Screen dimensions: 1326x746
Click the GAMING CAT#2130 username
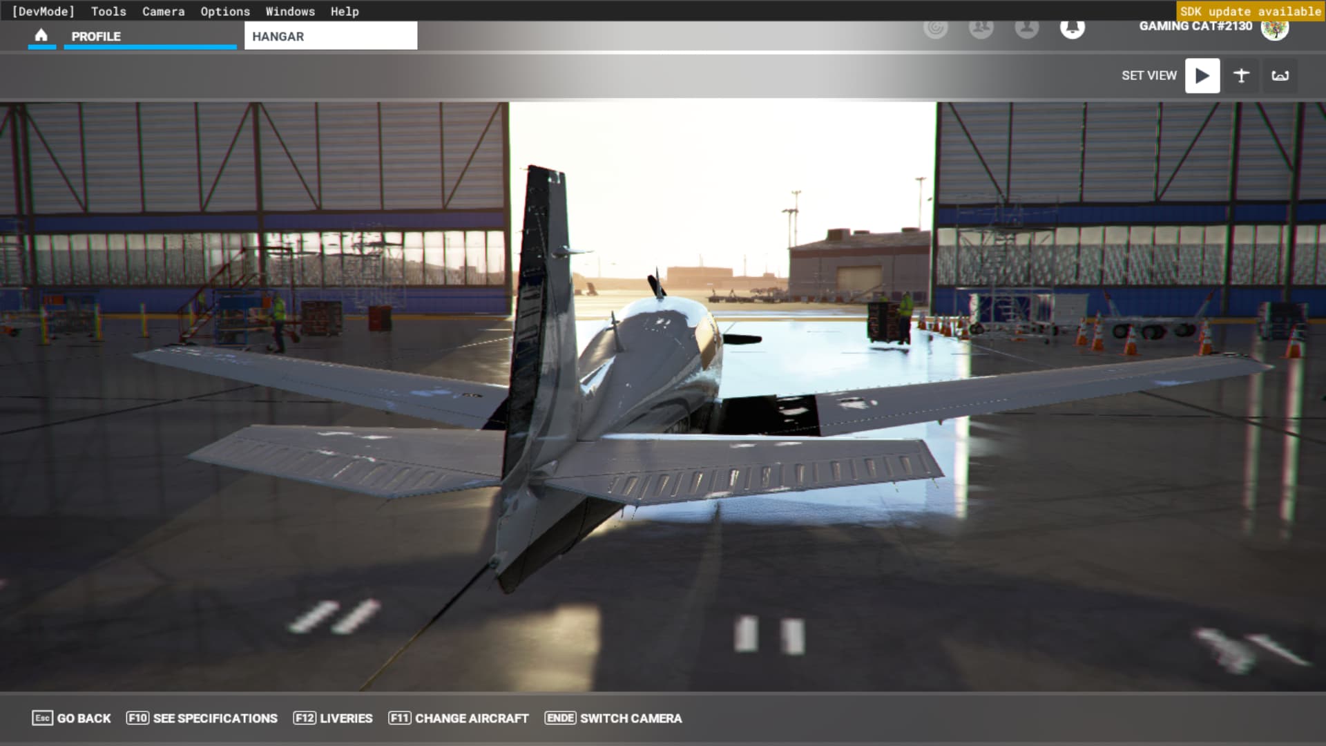tap(1195, 26)
